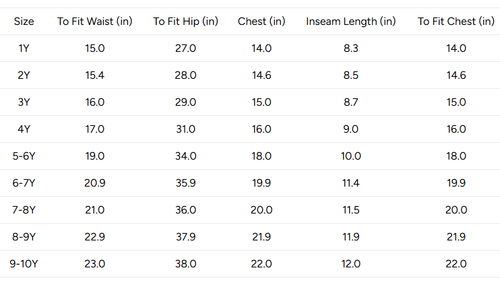Screen dimensions: 500x293
Task: Click the 7-8Y size row label
Action: coord(24,210)
